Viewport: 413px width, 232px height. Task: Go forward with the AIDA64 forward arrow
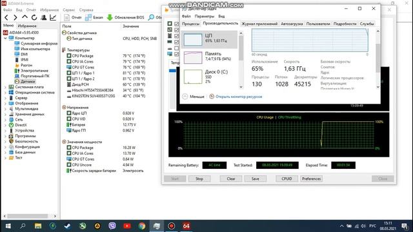pyautogui.click(x=15, y=17)
